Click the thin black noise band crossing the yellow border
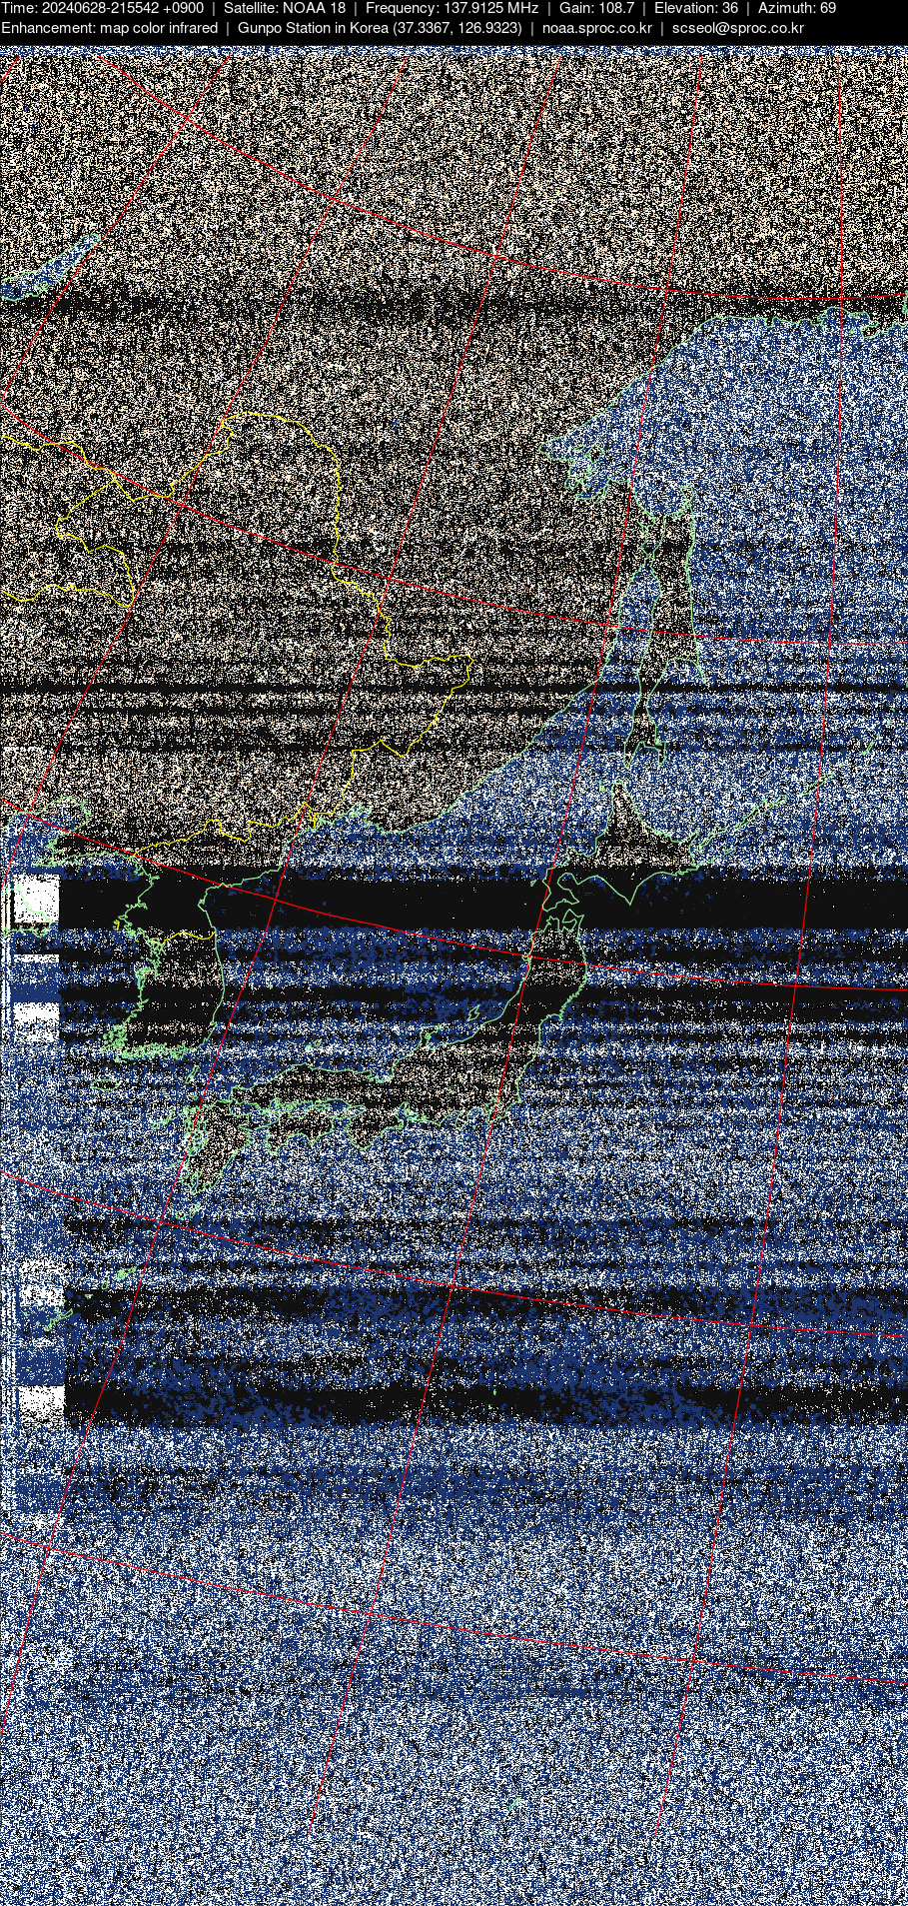The image size is (908, 1906). pyautogui.click(x=300, y=690)
